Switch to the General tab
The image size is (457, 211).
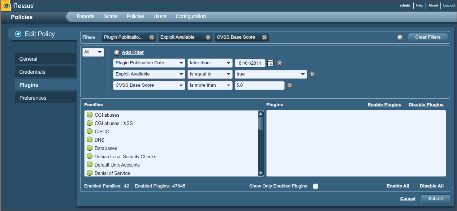[46, 59]
